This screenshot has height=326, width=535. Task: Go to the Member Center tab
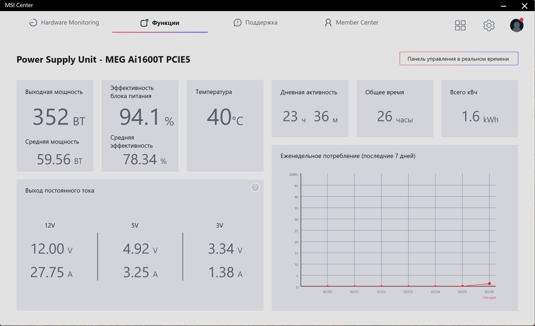tap(351, 22)
